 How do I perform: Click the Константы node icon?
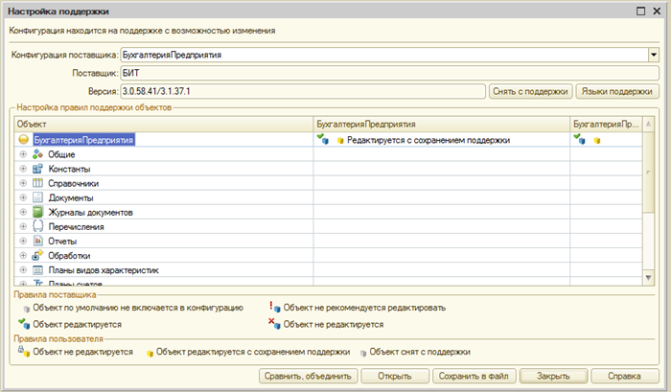[x=38, y=169]
